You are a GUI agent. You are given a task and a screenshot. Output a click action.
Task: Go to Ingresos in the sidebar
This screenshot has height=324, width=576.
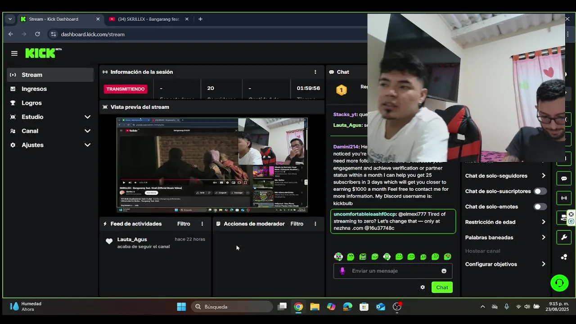point(50,89)
